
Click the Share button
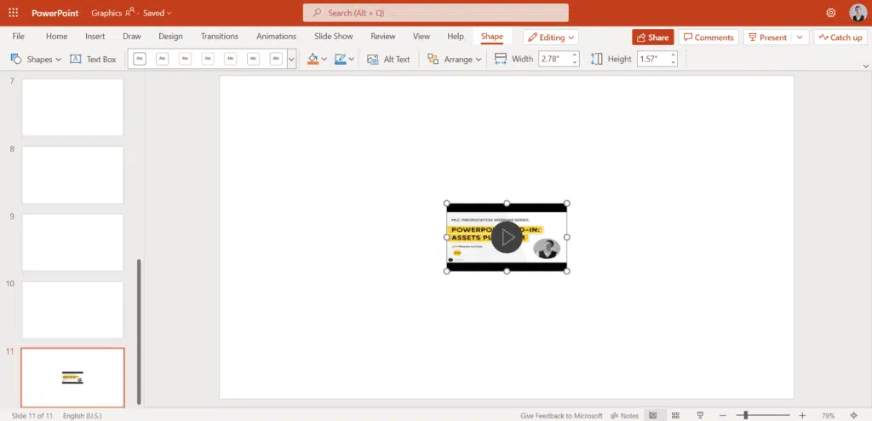(652, 37)
